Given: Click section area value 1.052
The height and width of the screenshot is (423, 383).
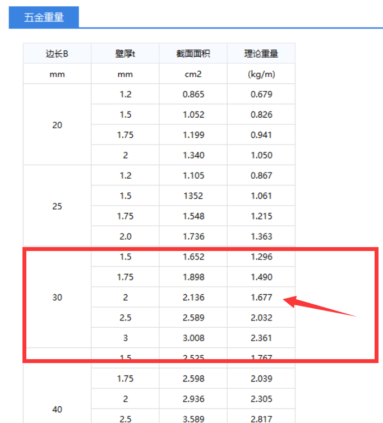Looking at the screenshot, I should (193, 115).
